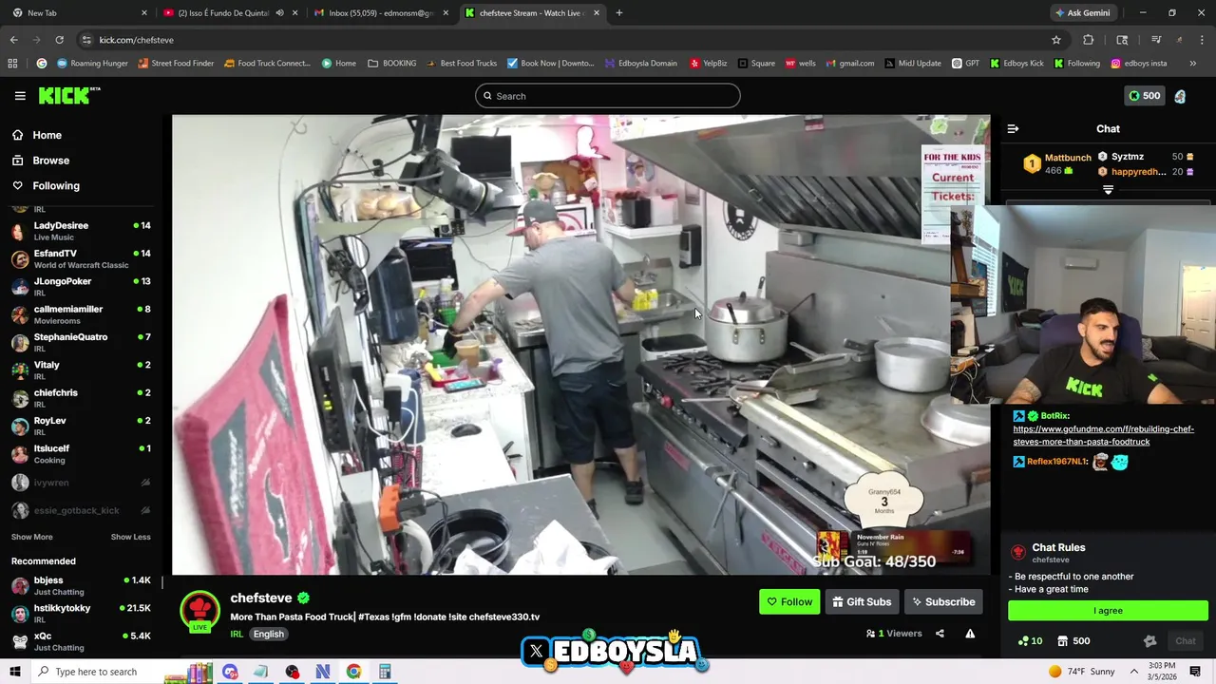The height and width of the screenshot is (684, 1216).
Task: Open a new browser tab with plus
Action: (x=619, y=13)
